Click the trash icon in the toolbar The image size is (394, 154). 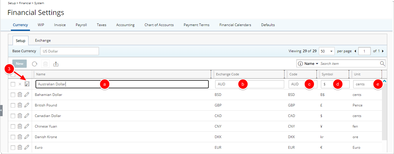click(45, 64)
